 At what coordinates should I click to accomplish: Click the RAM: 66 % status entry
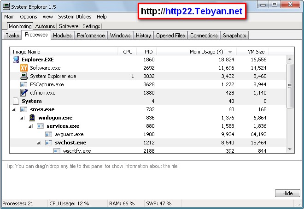pyautogui.click(x=122, y=203)
